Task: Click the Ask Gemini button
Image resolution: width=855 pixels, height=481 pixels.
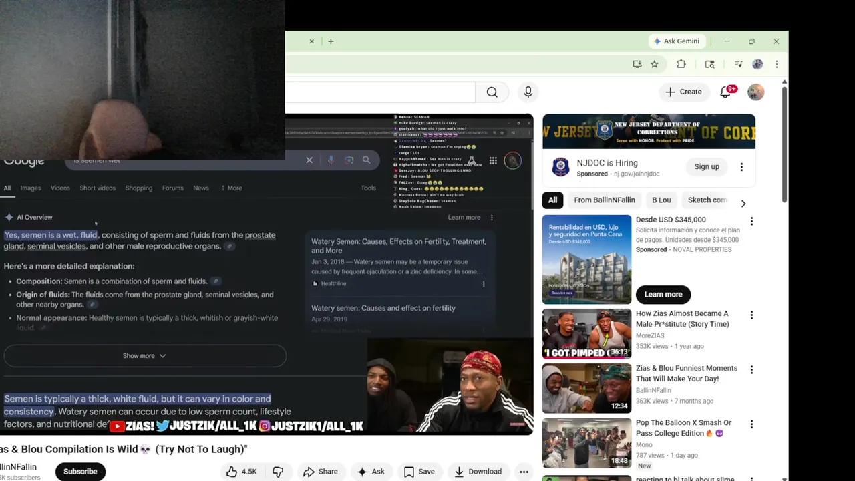Action: click(x=677, y=41)
